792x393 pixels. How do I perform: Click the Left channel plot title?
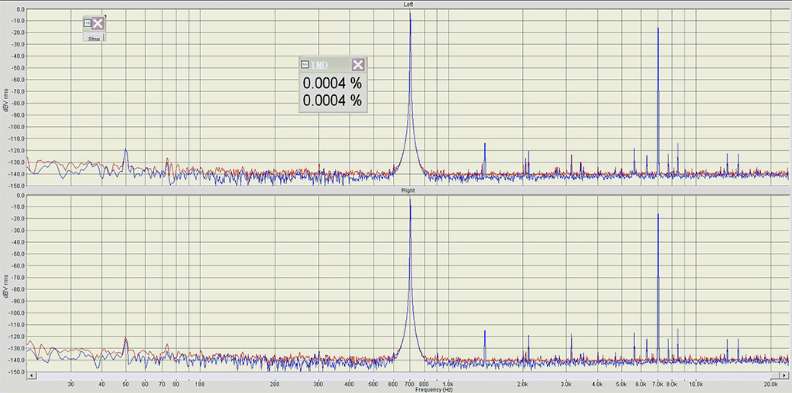(408, 5)
